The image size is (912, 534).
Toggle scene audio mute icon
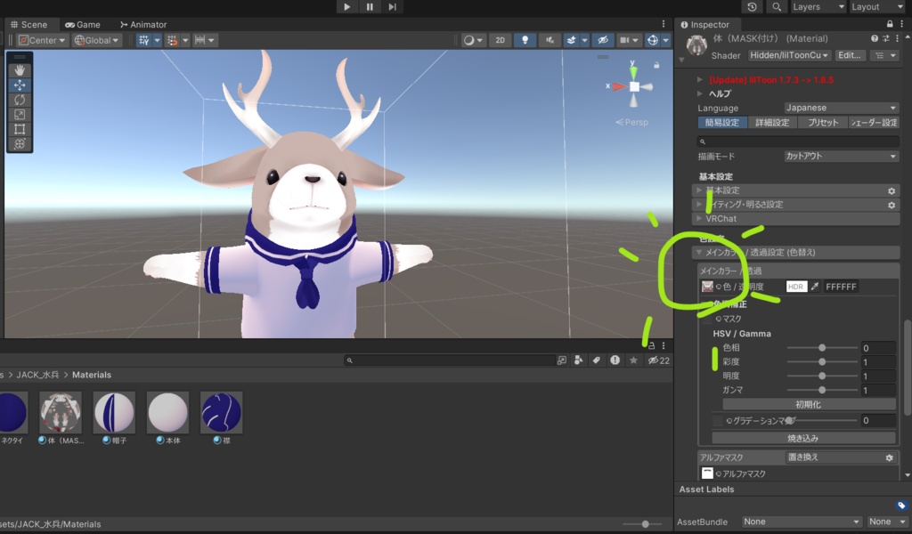pyautogui.click(x=550, y=40)
